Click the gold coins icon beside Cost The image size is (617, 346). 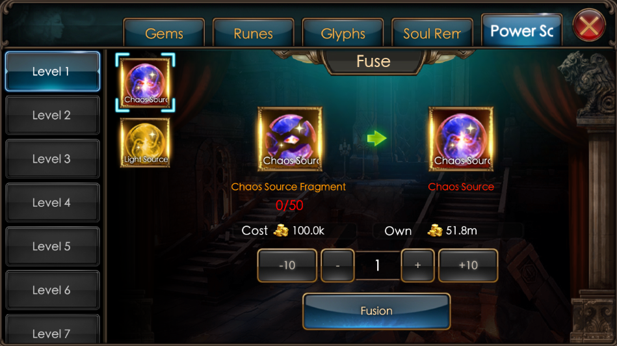tap(281, 230)
